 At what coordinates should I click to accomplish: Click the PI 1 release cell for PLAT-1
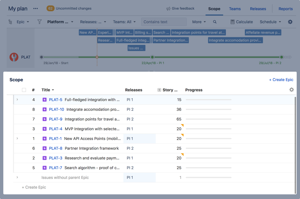[140, 139]
